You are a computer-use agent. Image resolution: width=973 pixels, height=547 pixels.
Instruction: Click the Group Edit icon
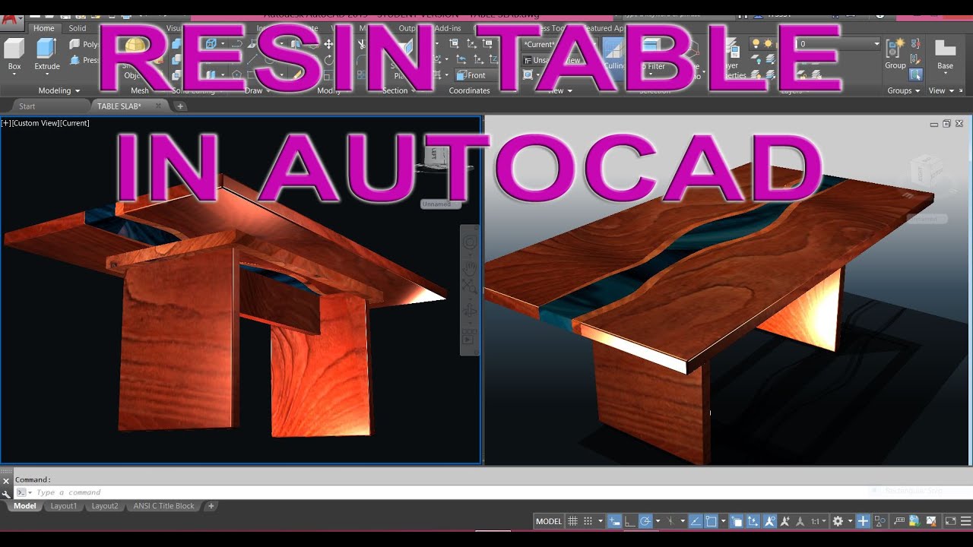[915, 59]
